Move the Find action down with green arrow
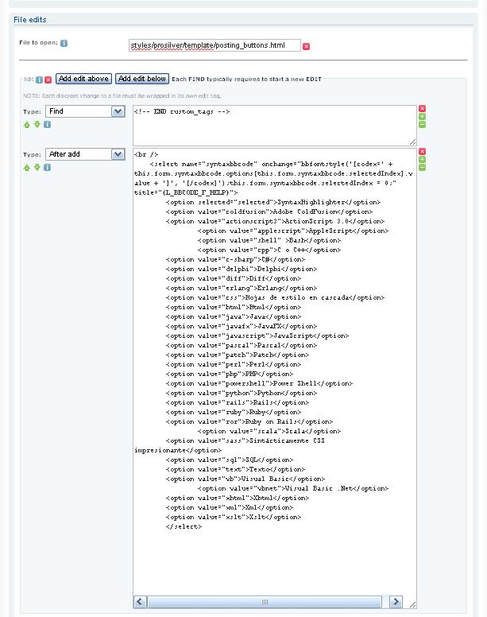 (37, 124)
